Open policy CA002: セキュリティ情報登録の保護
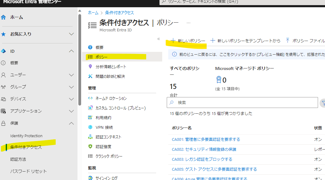This screenshot has width=325, height=180. click(204, 150)
